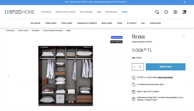Select the Outlet link in header
Image resolution: width=194 pixels, height=111 pixels.
(125, 12)
